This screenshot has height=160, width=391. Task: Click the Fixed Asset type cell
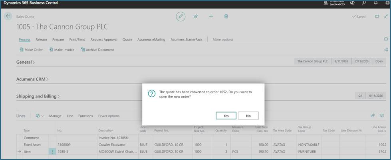35,144
